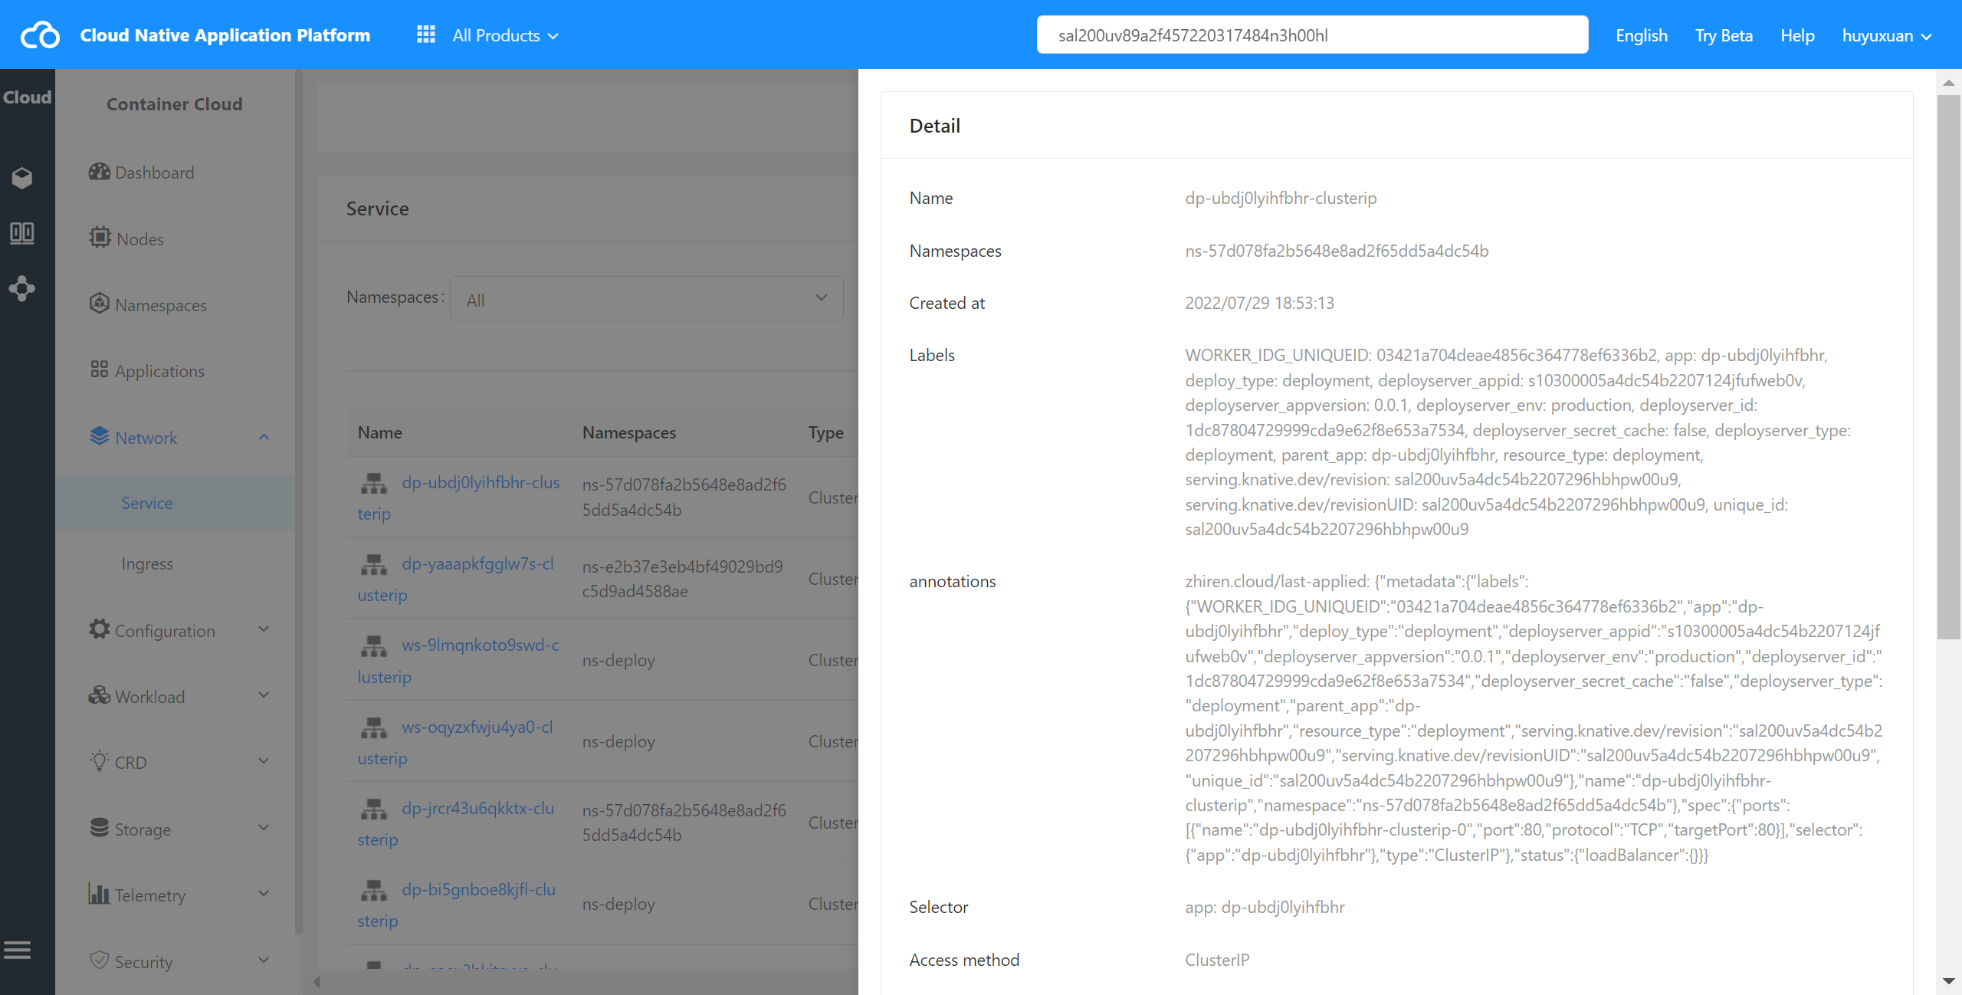Open the Namespaces filter dropdown showing All
This screenshot has height=995, width=1962.
coord(647,298)
